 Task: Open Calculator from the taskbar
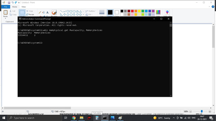tap(97, 118)
